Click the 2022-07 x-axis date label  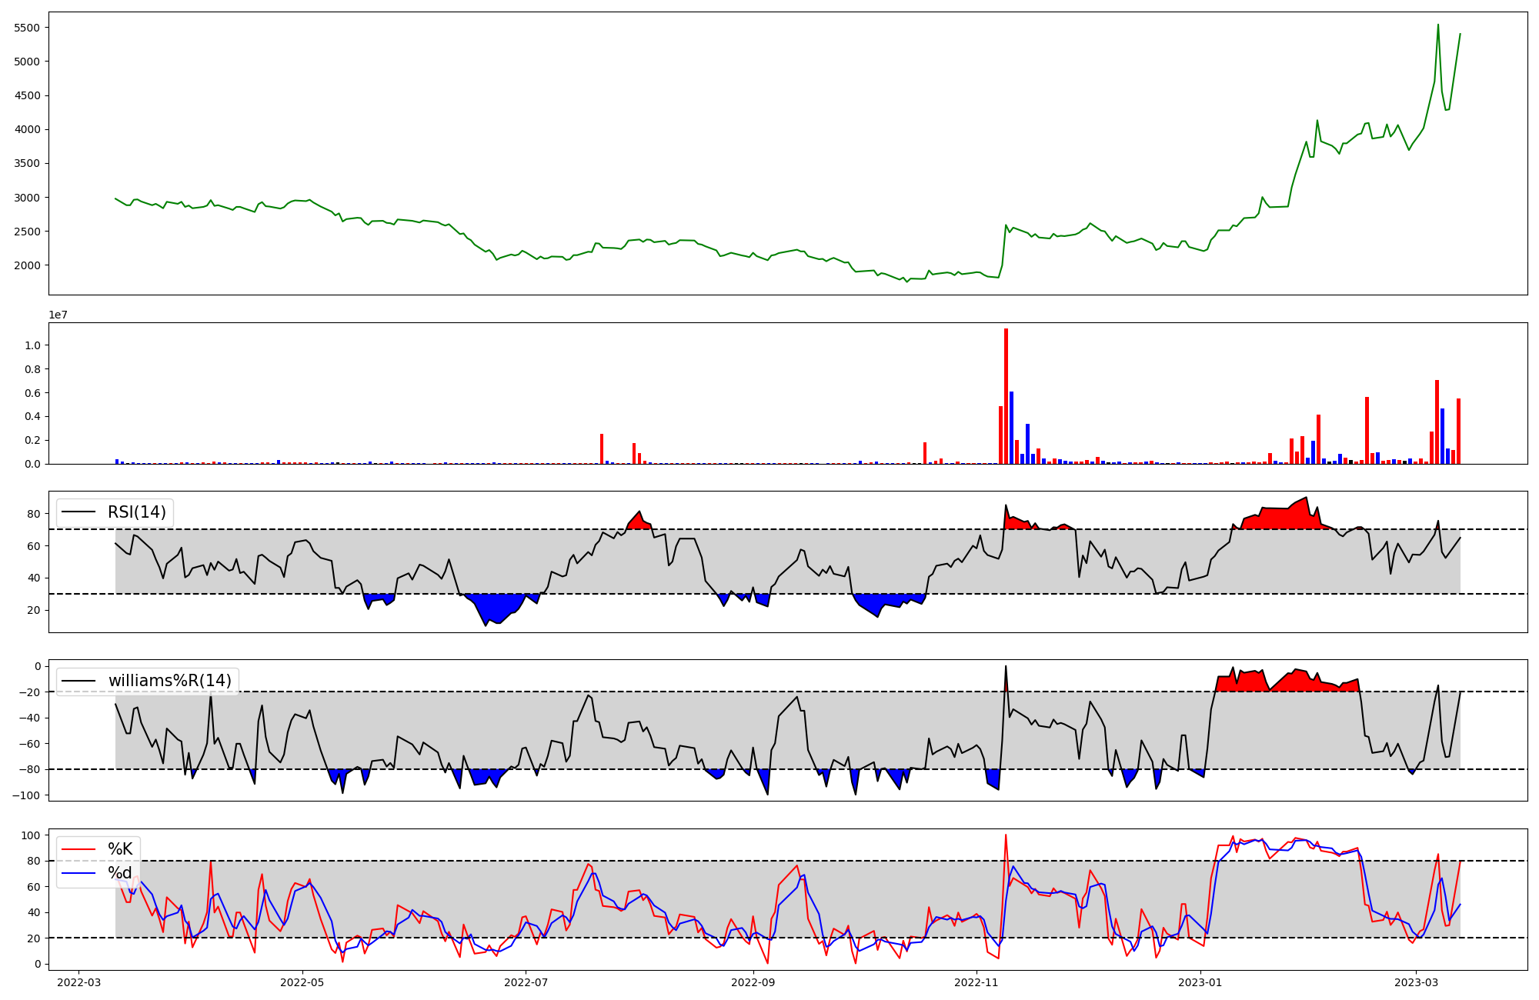point(526,982)
